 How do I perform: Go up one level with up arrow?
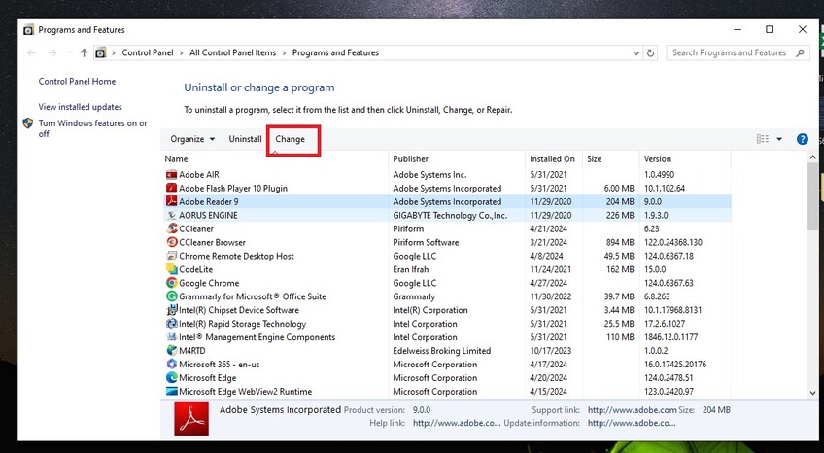click(x=85, y=52)
